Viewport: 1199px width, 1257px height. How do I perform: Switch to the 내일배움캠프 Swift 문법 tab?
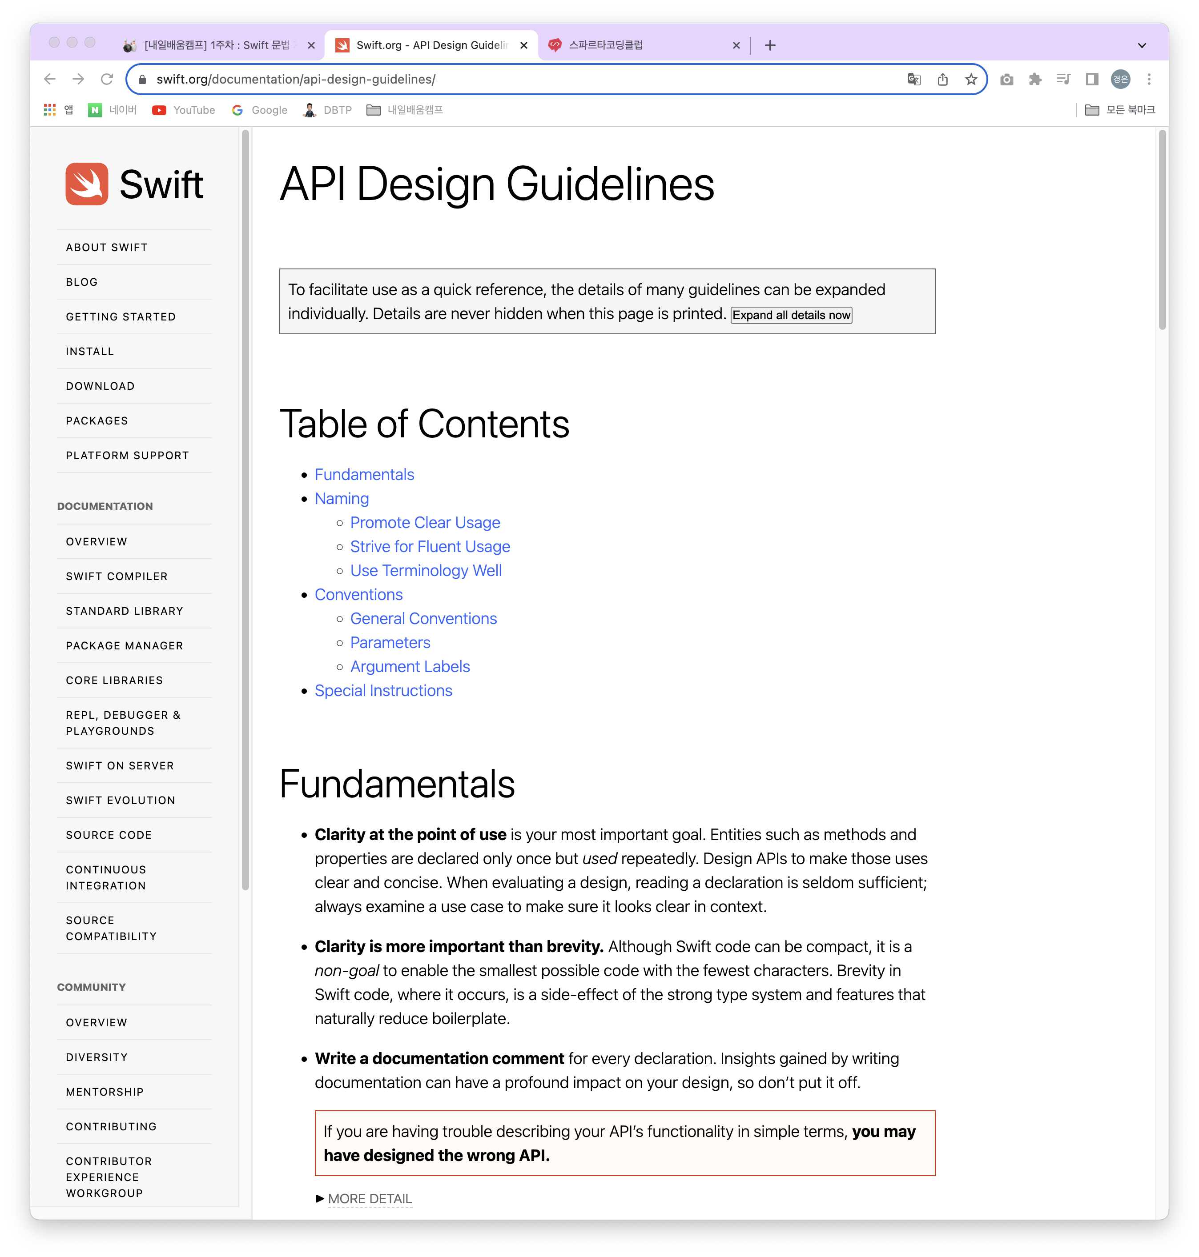click(x=218, y=45)
